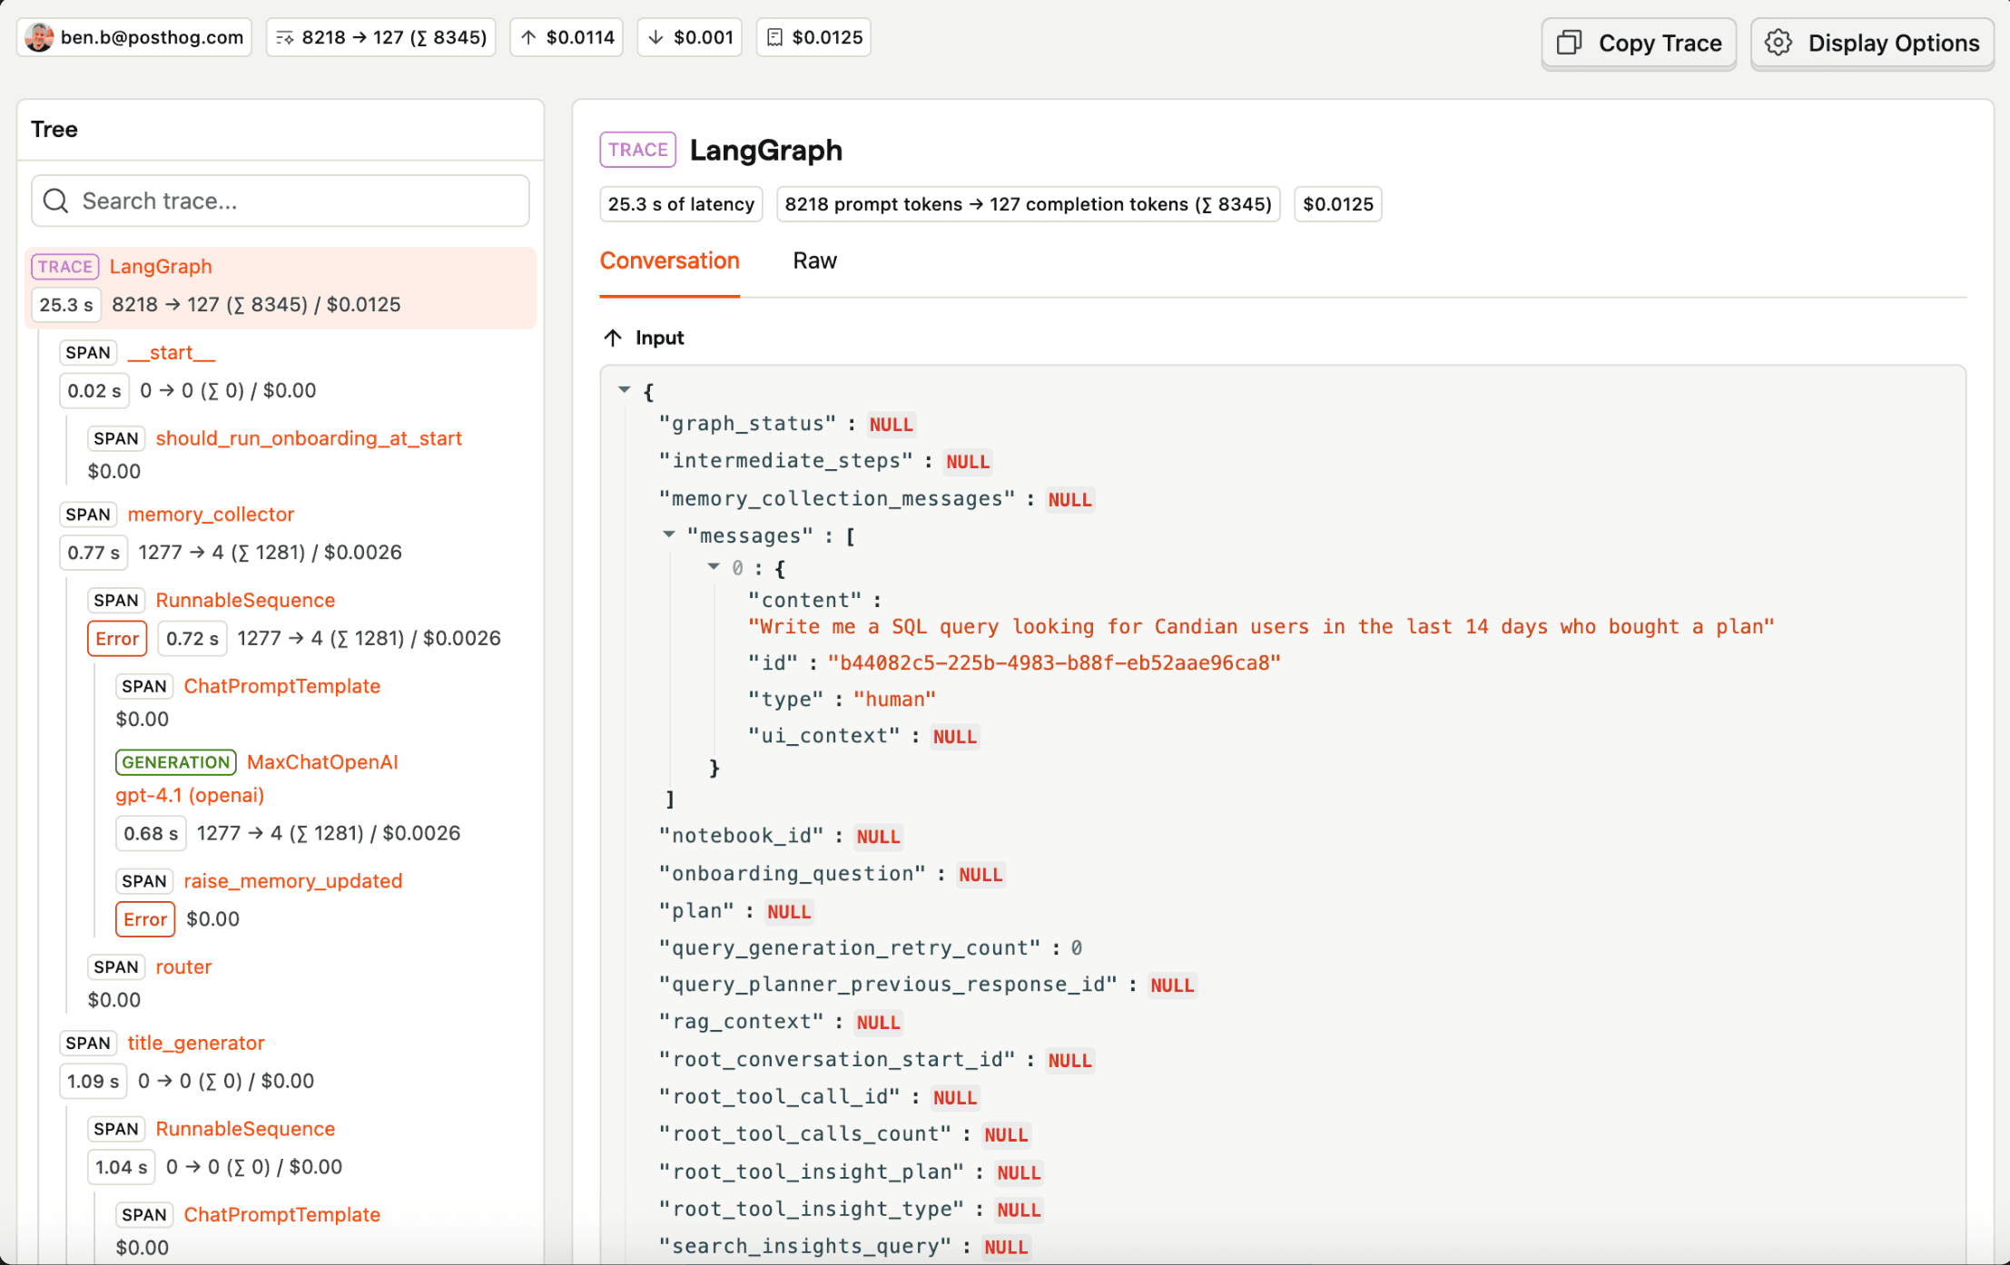This screenshot has width=2010, height=1265.
Task: Switch to the Conversation tab
Action: (x=669, y=261)
